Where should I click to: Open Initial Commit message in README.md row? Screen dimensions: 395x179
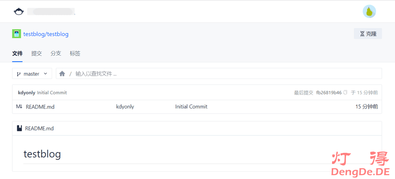pos(191,107)
